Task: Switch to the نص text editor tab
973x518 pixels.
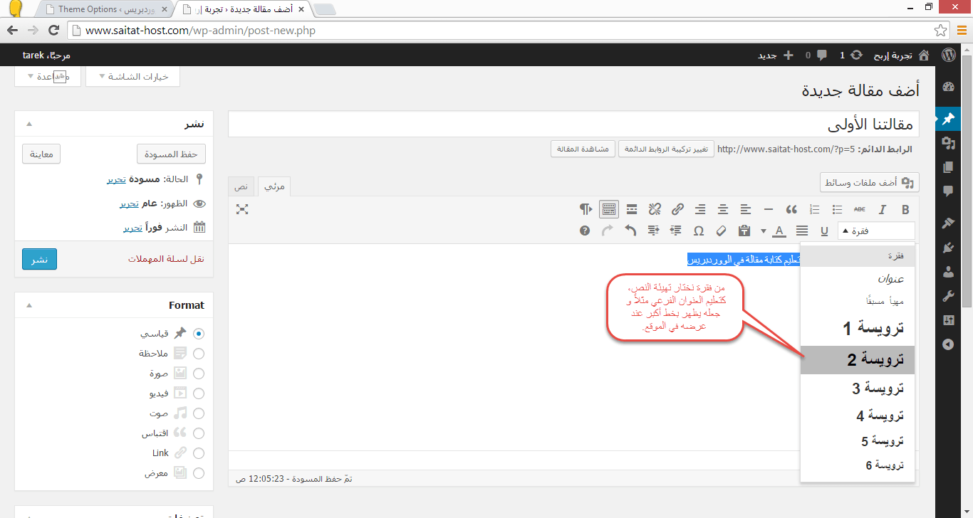Action: 242,186
